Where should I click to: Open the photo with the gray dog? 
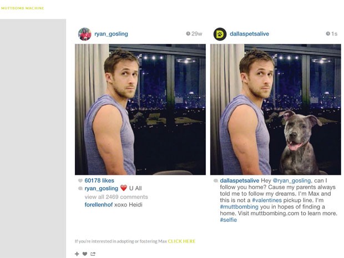[x=276, y=109]
